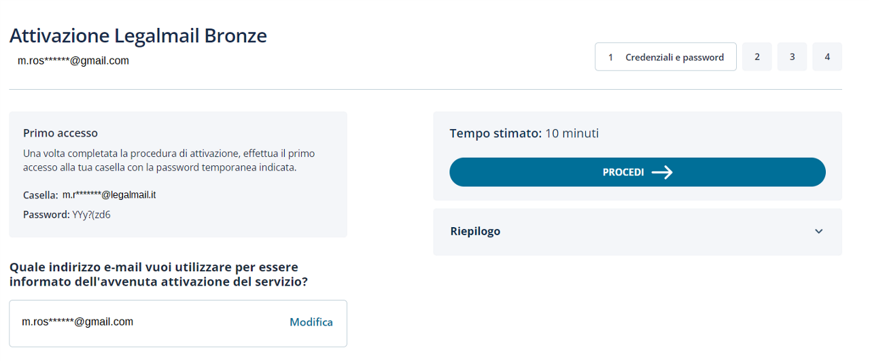Click the Primo accesso description paragraph
Screen dimensions: 870x361
[169, 160]
